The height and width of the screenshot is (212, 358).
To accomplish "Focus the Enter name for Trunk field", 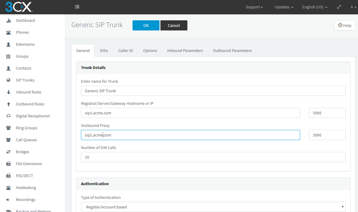I will coord(213,91).
